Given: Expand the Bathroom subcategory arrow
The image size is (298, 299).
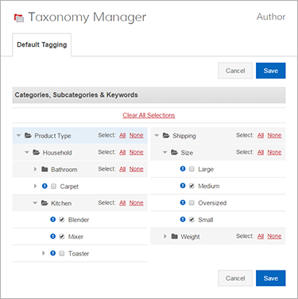Looking at the screenshot, I should (x=35, y=169).
